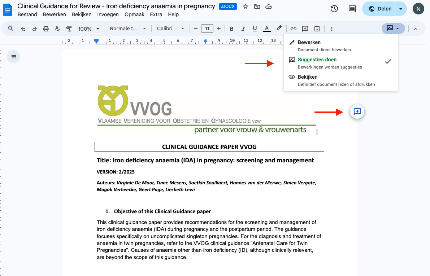This screenshot has height=276, width=430.
Task: Open the Bestand menu
Action: pyautogui.click(x=27, y=14)
